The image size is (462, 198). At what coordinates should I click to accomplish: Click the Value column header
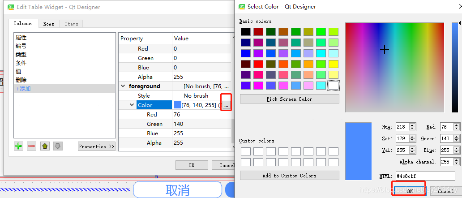[x=201, y=39]
